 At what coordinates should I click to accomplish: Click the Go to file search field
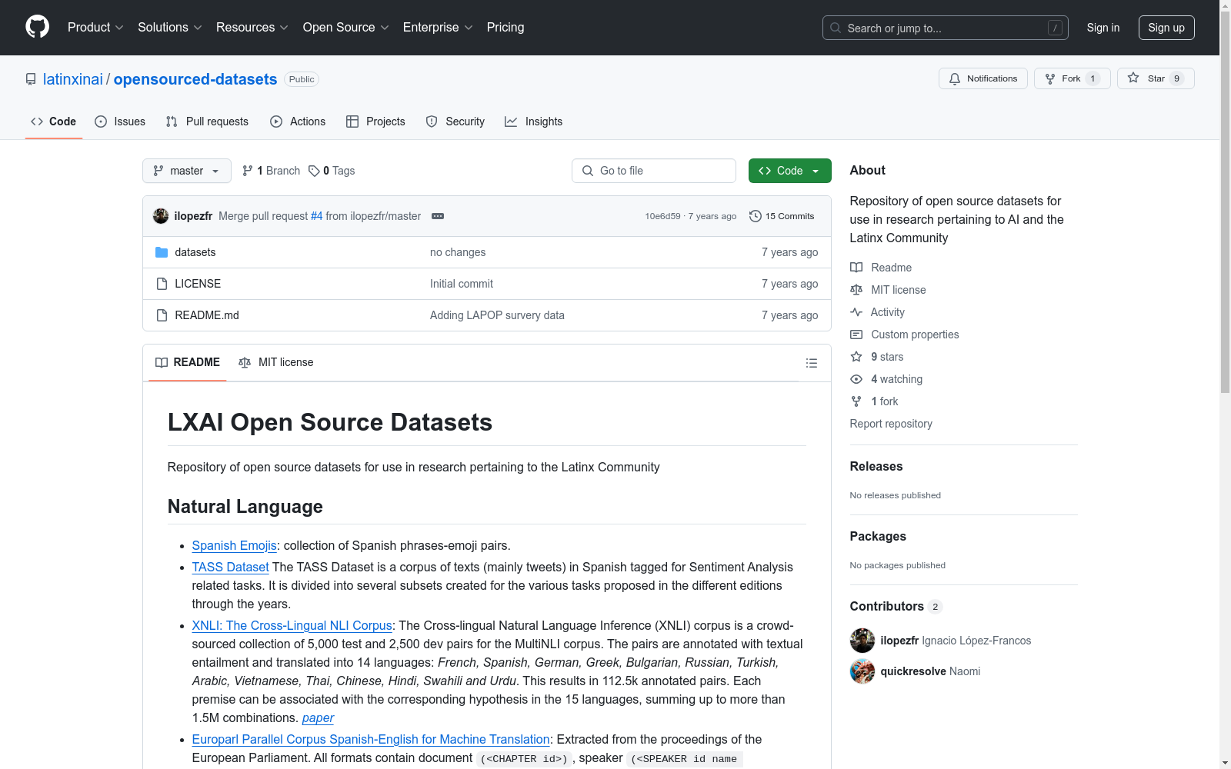pyautogui.click(x=654, y=171)
